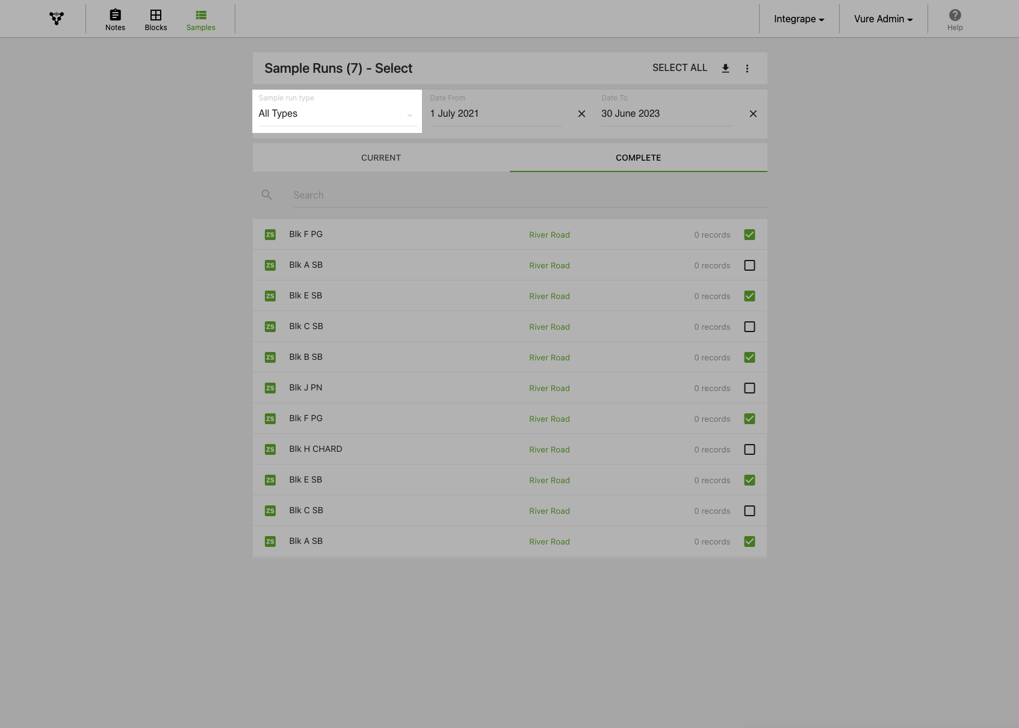This screenshot has width=1019, height=728.
Task: Clear the Date From value
Action: [x=581, y=114]
